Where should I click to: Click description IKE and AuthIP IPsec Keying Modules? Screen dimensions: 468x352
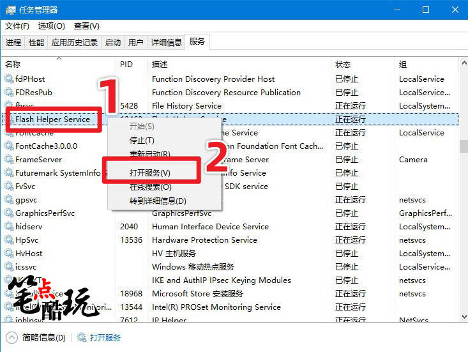[x=222, y=280]
